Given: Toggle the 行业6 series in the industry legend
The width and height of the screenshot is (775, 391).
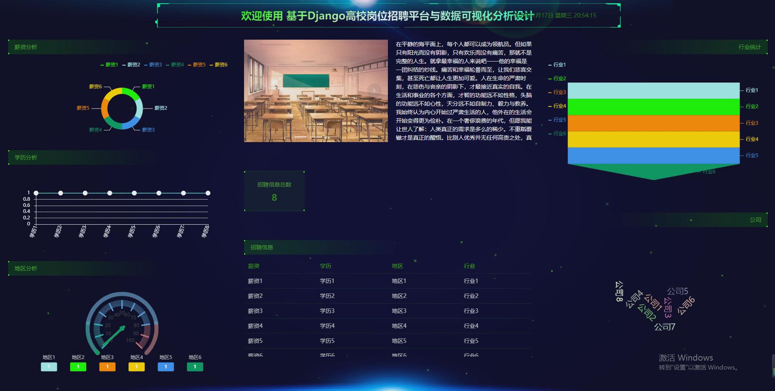Looking at the screenshot, I should point(559,133).
